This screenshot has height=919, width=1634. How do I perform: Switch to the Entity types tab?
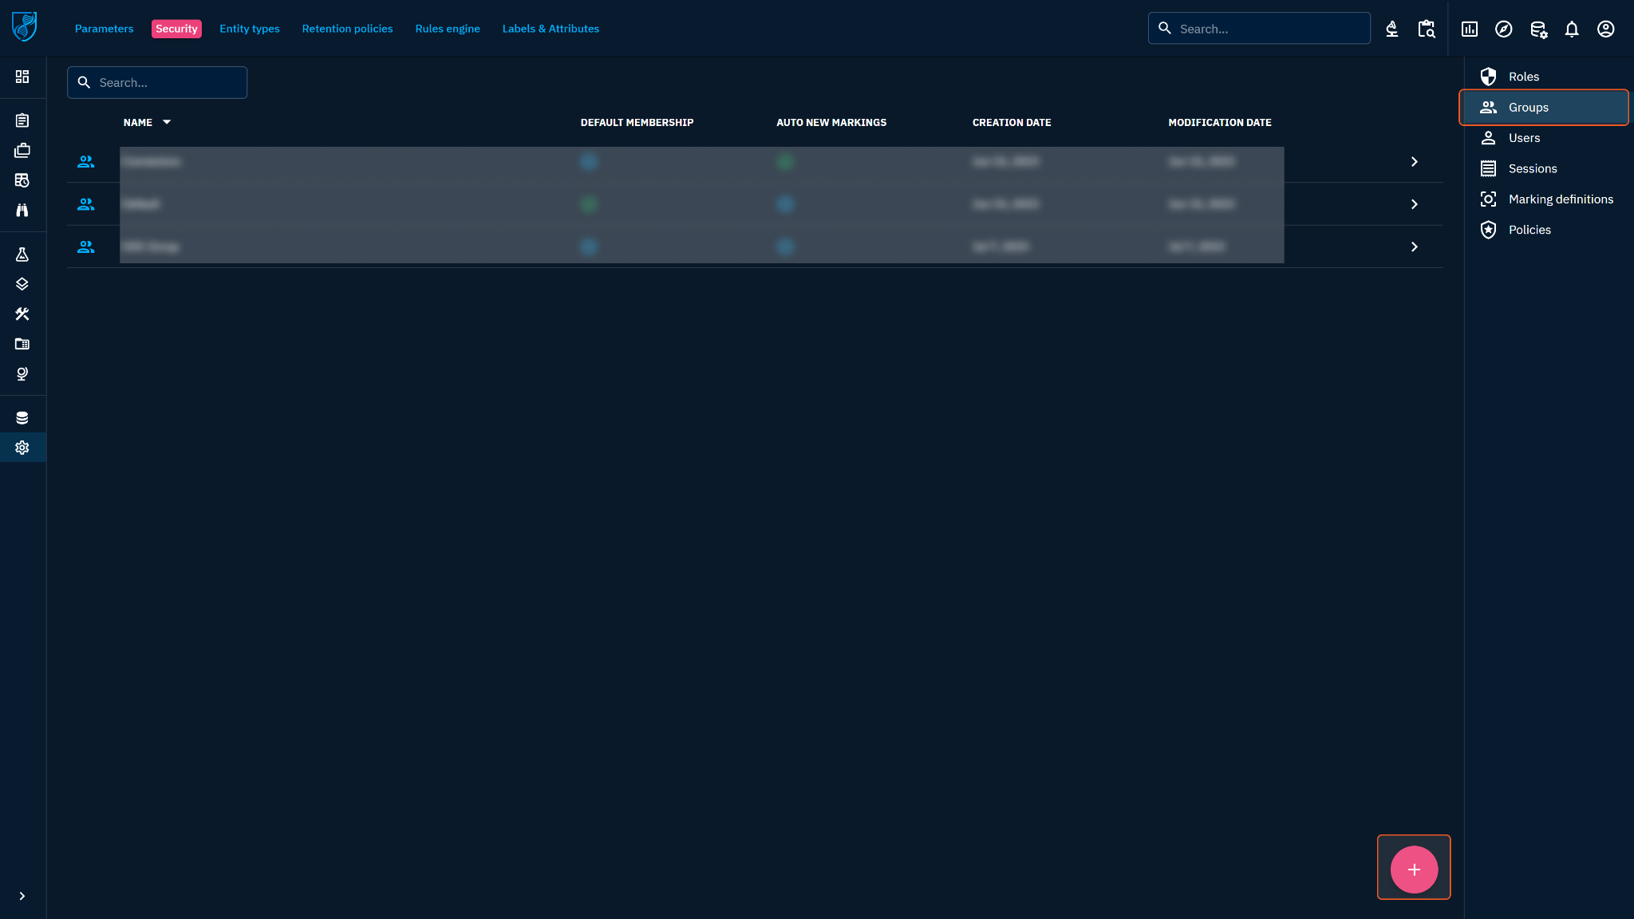click(x=249, y=29)
